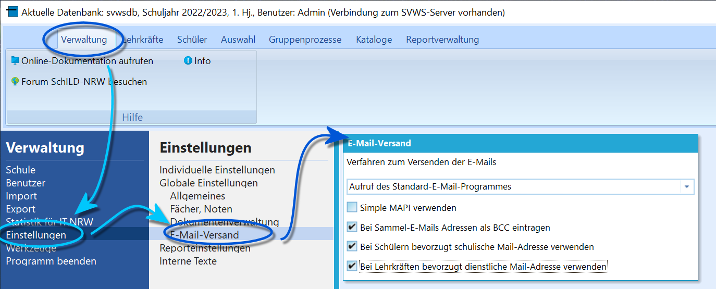Screen dimensions: 716x289
Task: Click Programm beenden in the sidebar
Action: tap(51, 261)
